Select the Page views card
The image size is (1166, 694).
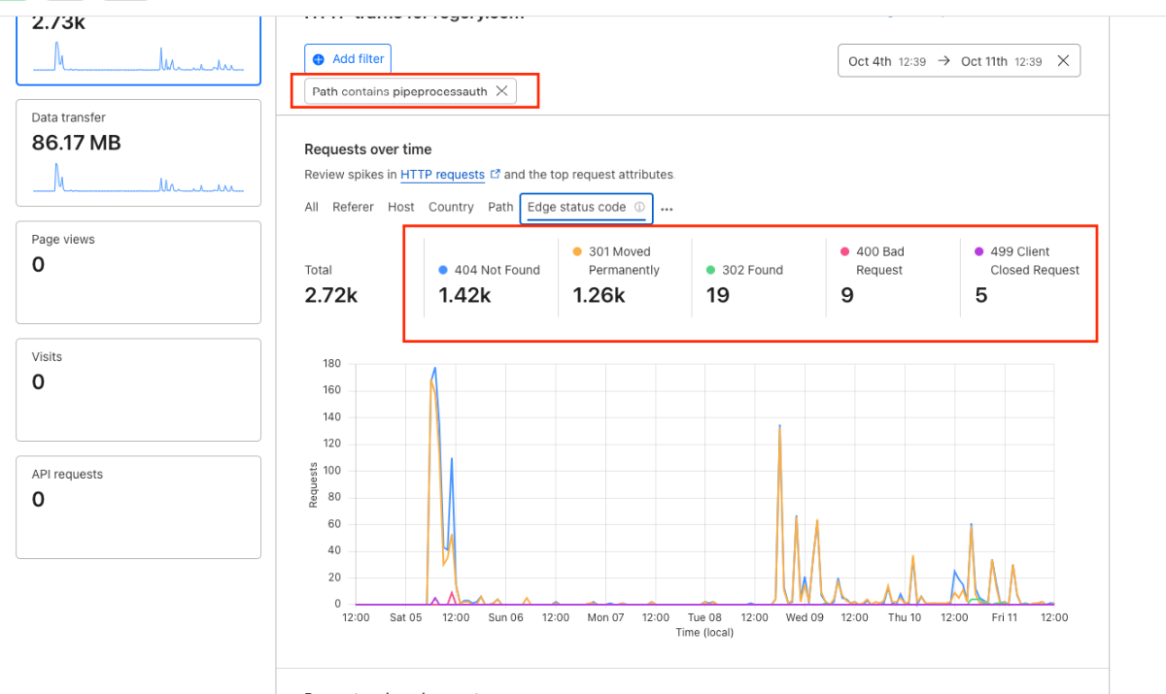pos(139,272)
